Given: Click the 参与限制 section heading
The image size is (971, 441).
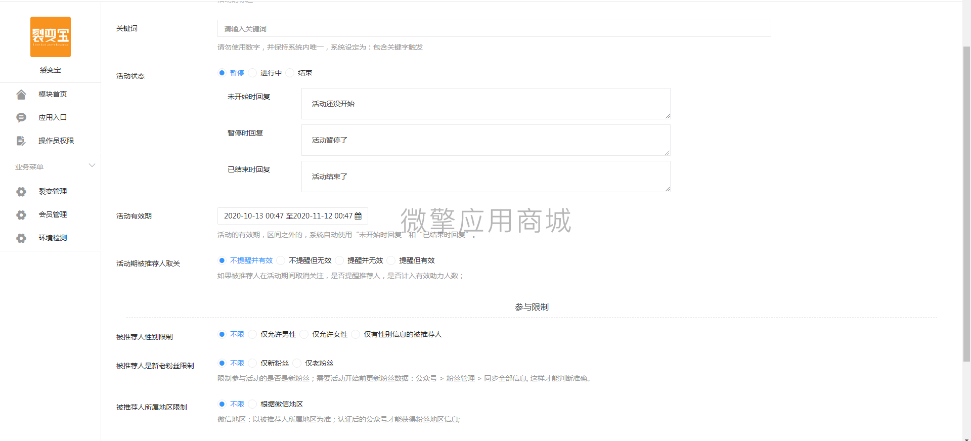Looking at the screenshot, I should (532, 307).
